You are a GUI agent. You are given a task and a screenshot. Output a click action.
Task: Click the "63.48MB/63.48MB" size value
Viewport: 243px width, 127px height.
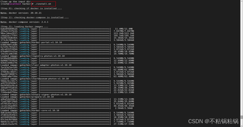124,77
